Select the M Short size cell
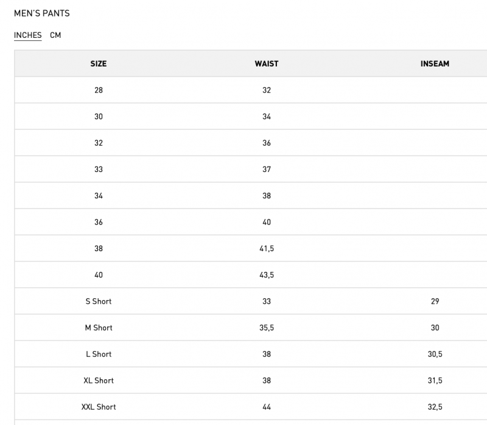This screenshot has height=425, width=487. (99, 327)
